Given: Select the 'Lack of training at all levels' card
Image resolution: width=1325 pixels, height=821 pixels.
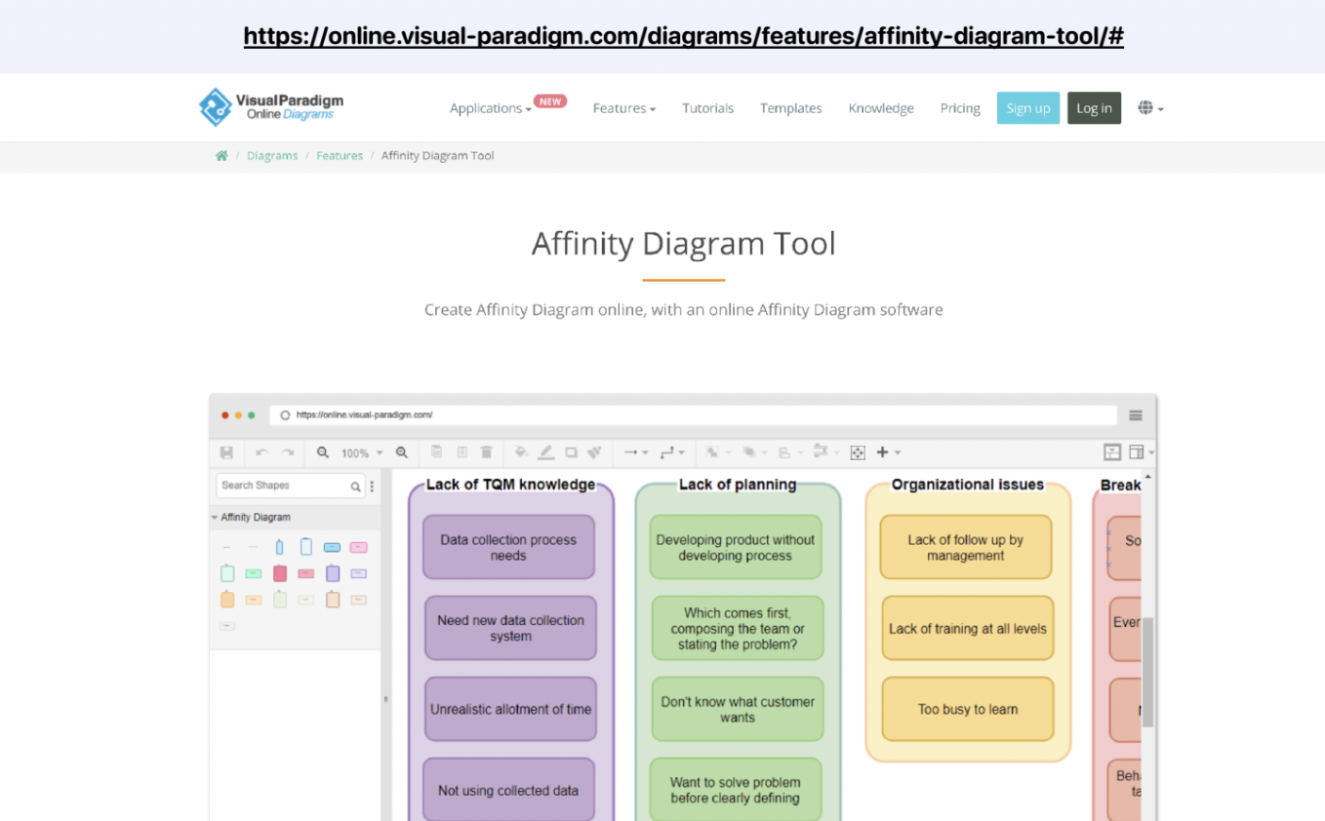Looking at the screenshot, I should click(x=968, y=628).
